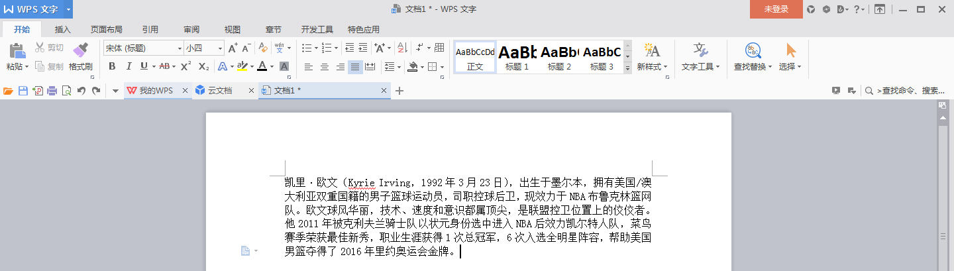Click 未登录 login button
954x271 pixels.
point(776,9)
